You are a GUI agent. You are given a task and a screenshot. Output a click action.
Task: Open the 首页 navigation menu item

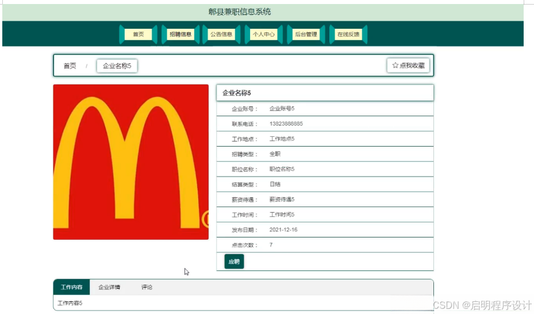point(139,35)
